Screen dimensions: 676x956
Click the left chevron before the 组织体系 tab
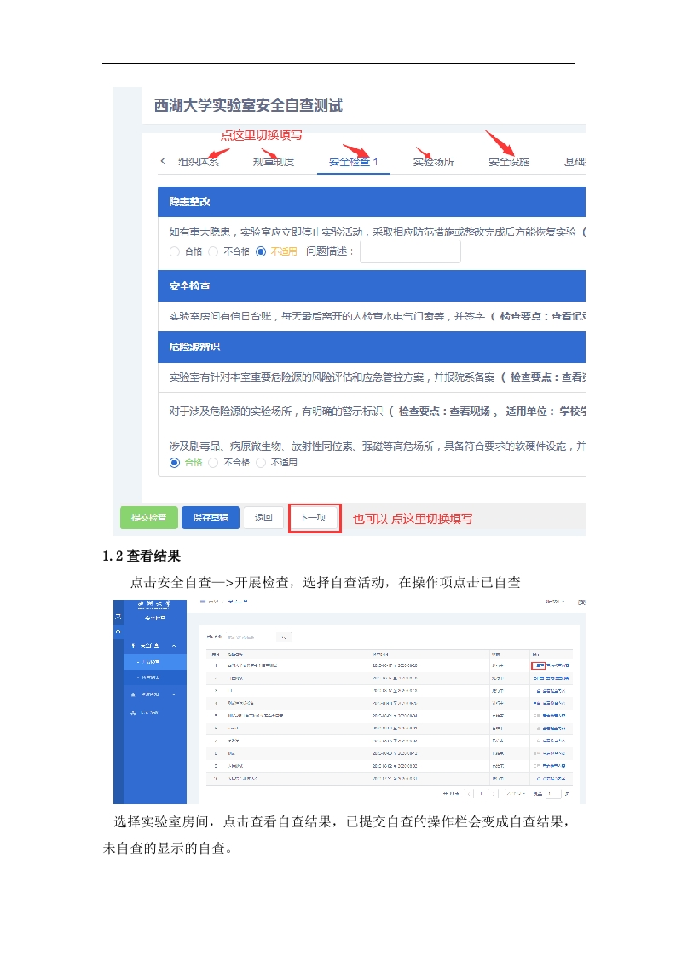pyautogui.click(x=163, y=161)
